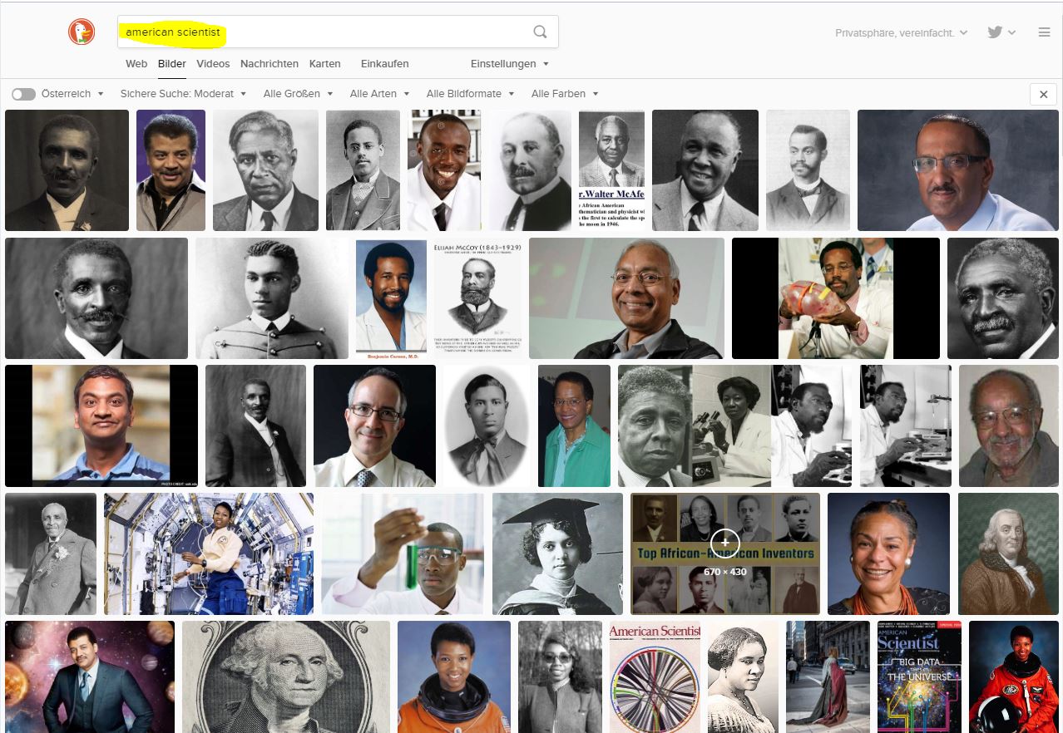Click the magnifying glass search icon
Screen dimensions: 1063x733
(540, 32)
